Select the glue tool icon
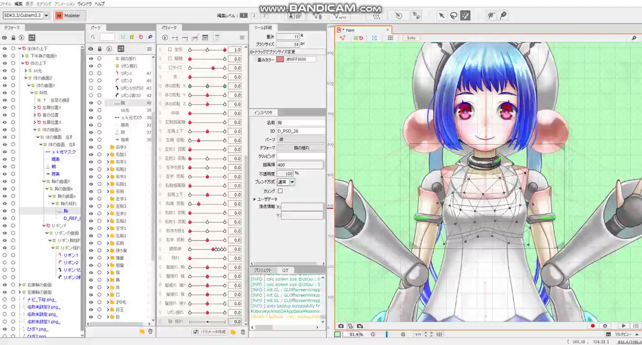The image size is (642, 345). click(x=491, y=15)
